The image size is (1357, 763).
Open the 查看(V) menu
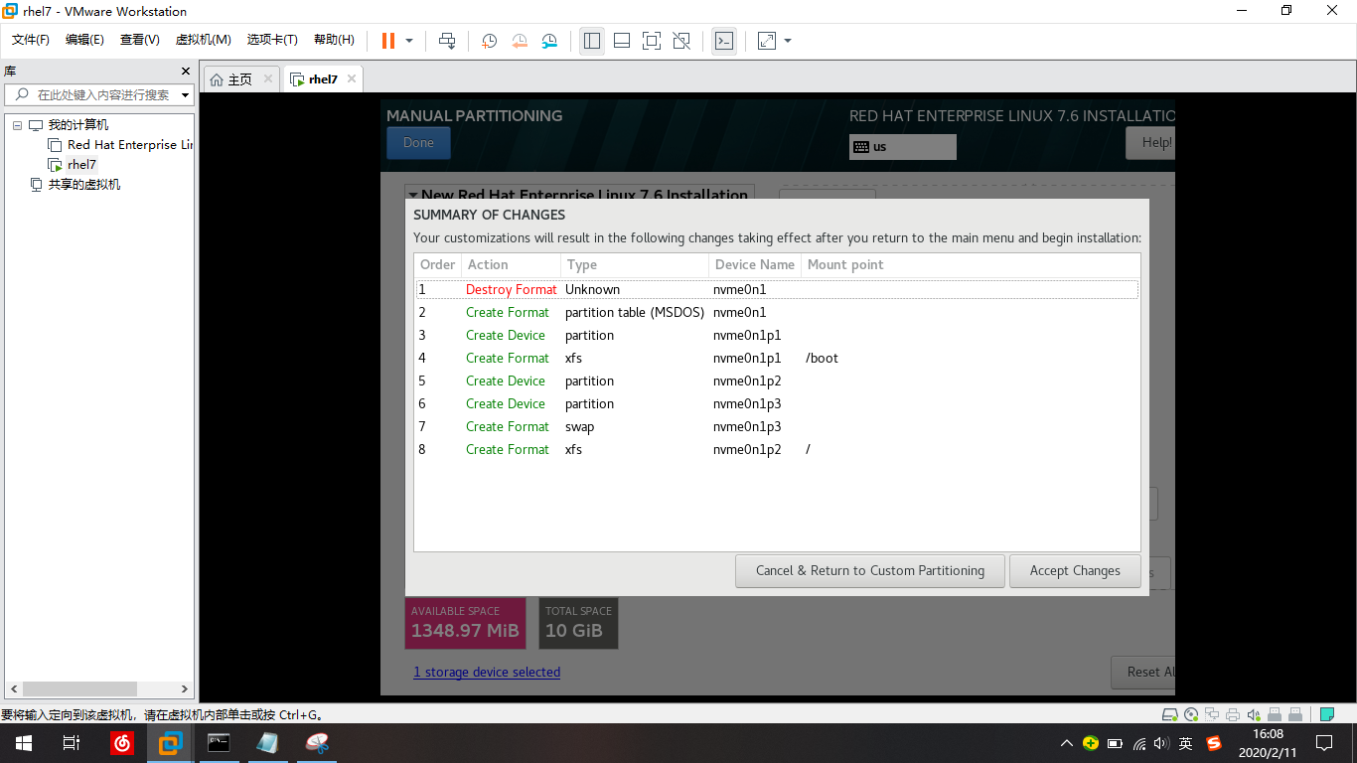coord(140,40)
